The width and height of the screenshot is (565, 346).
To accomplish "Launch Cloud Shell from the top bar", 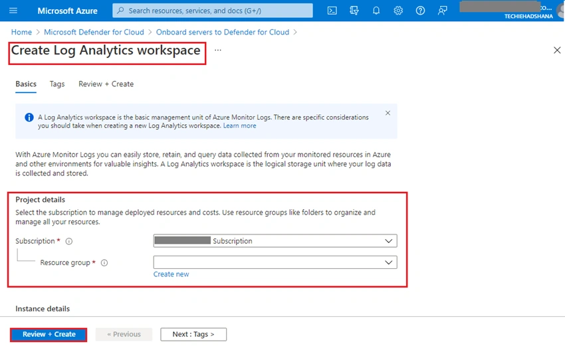I will coord(332,11).
